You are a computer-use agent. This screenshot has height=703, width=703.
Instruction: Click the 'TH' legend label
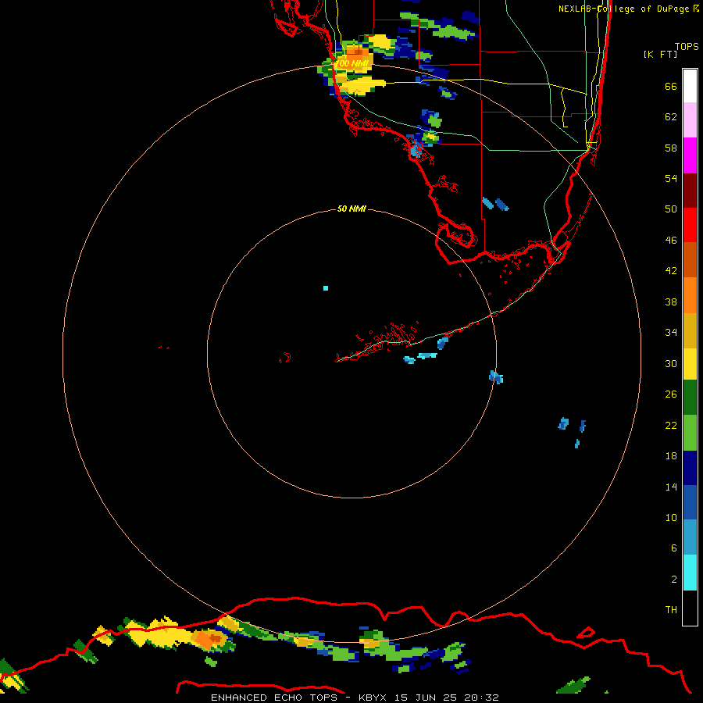tap(671, 610)
